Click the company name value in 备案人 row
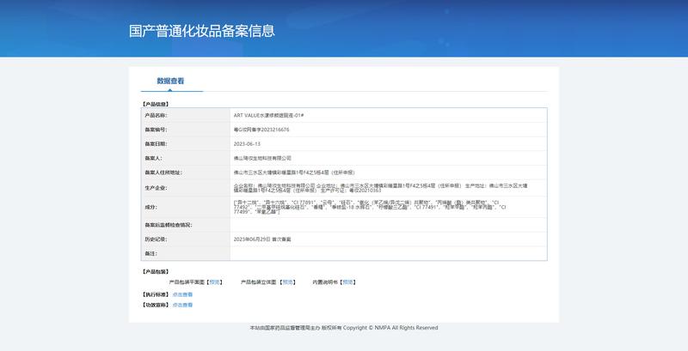Screen dimensions: 688x351 coord(262,158)
